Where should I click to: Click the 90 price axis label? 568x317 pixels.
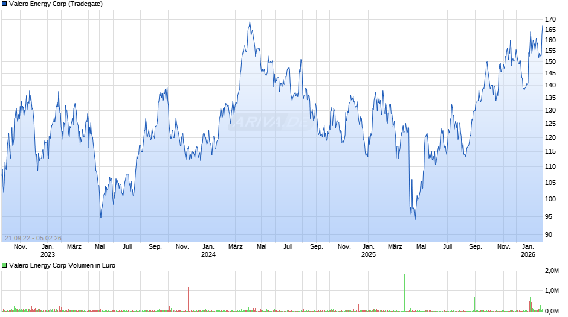(x=549, y=234)
